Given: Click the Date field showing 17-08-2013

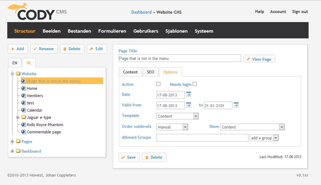Looking at the screenshot, I should click(170, 95).
